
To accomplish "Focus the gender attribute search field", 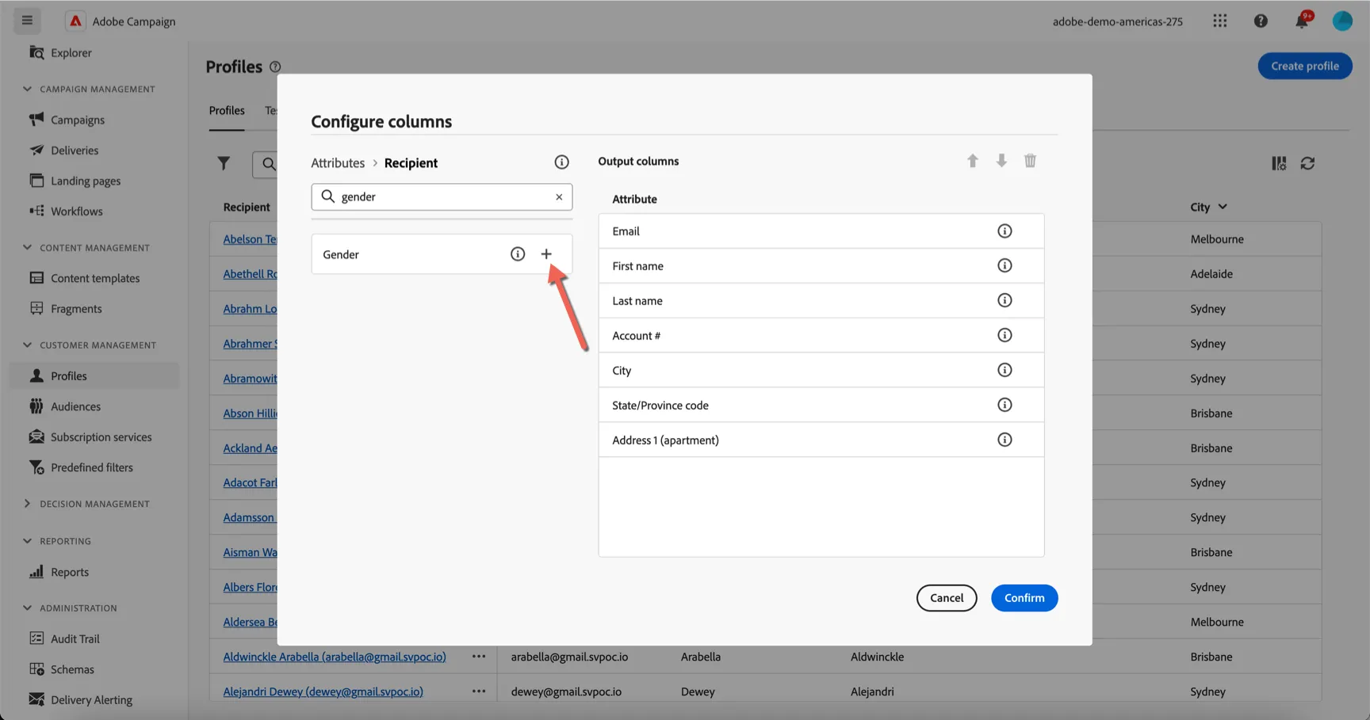I will coord(442,197).
